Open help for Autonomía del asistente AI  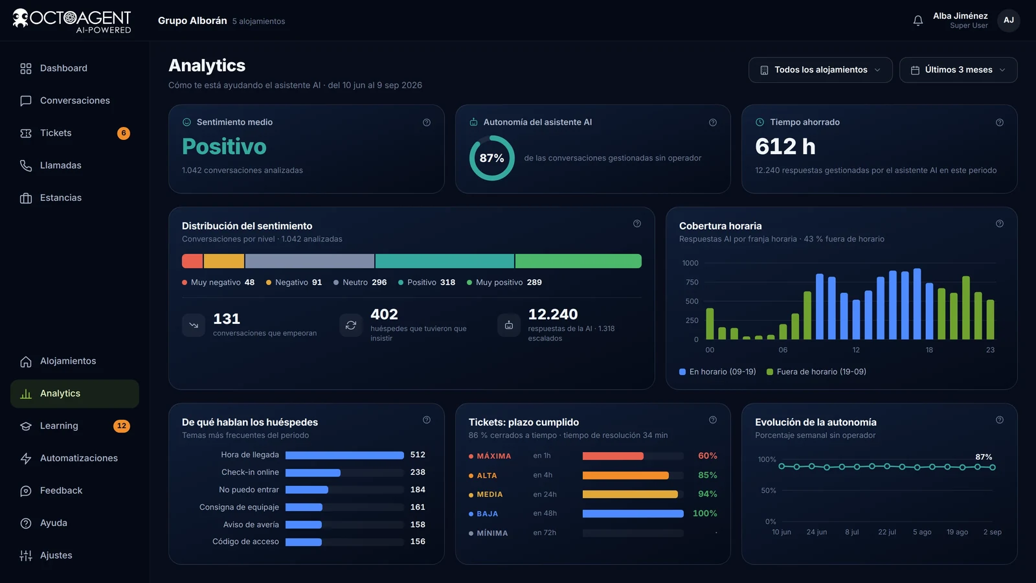coord(713,122)
